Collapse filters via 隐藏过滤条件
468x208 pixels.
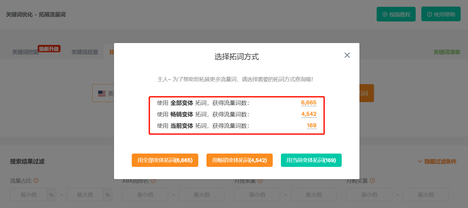437,161
